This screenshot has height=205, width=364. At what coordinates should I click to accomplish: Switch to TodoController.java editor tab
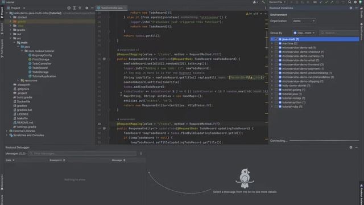111,8
